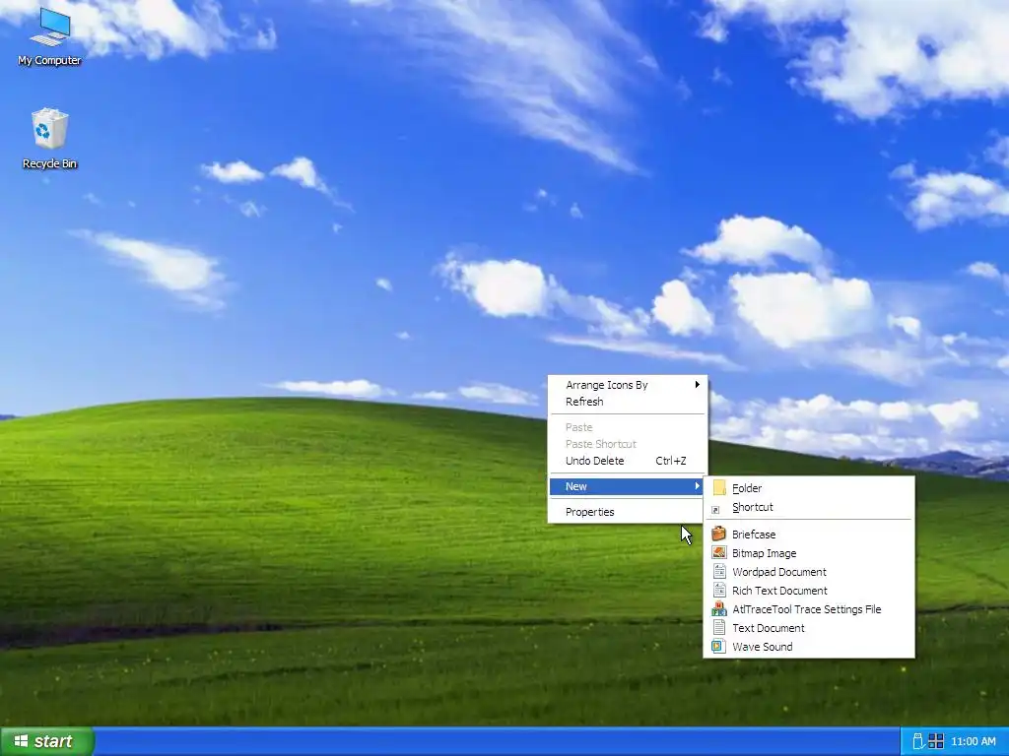This screenshot has width=1009, height=756.
Task: Select Undo Delete in the context menu
Action: [628, 461]
